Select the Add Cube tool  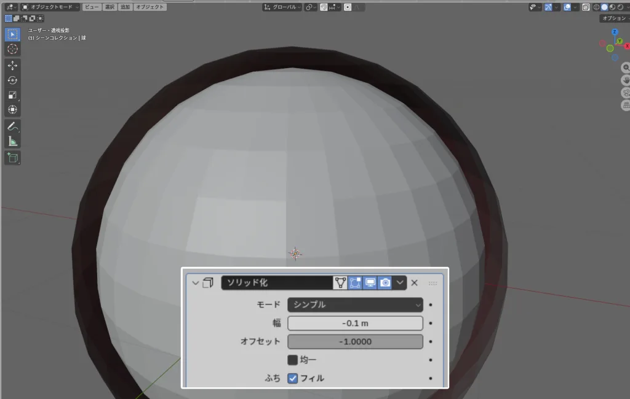click(x=12, y=158)
